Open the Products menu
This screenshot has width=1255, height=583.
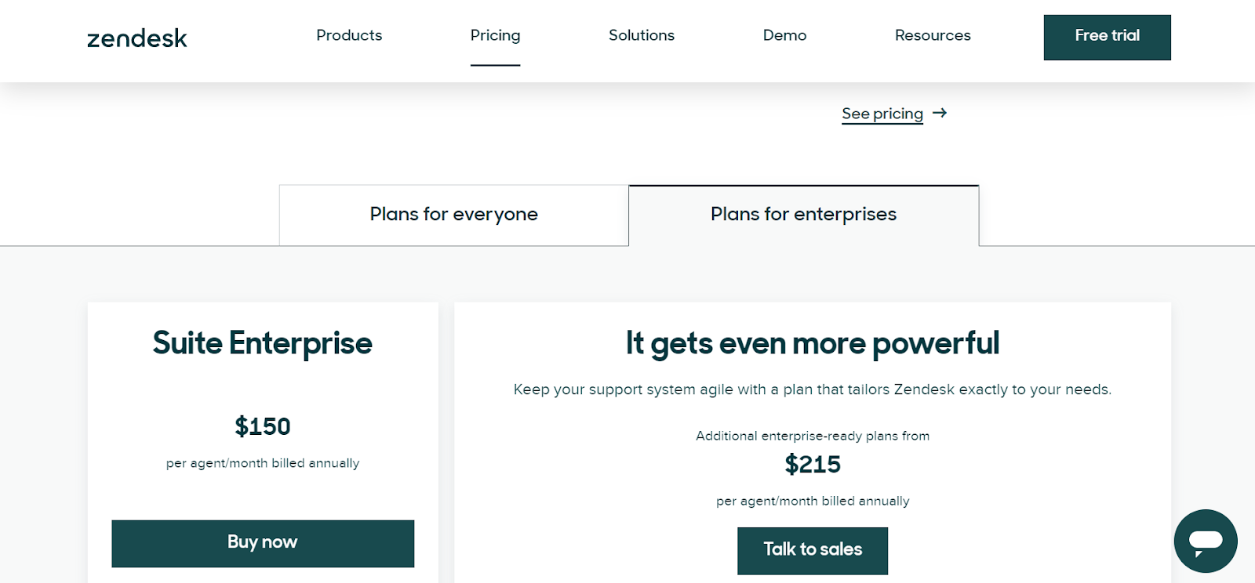pos(349,35)
